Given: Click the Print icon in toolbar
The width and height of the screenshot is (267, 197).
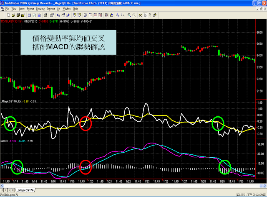Looking at the screenshot, I should pyautogui.click(x=45, y=15).
